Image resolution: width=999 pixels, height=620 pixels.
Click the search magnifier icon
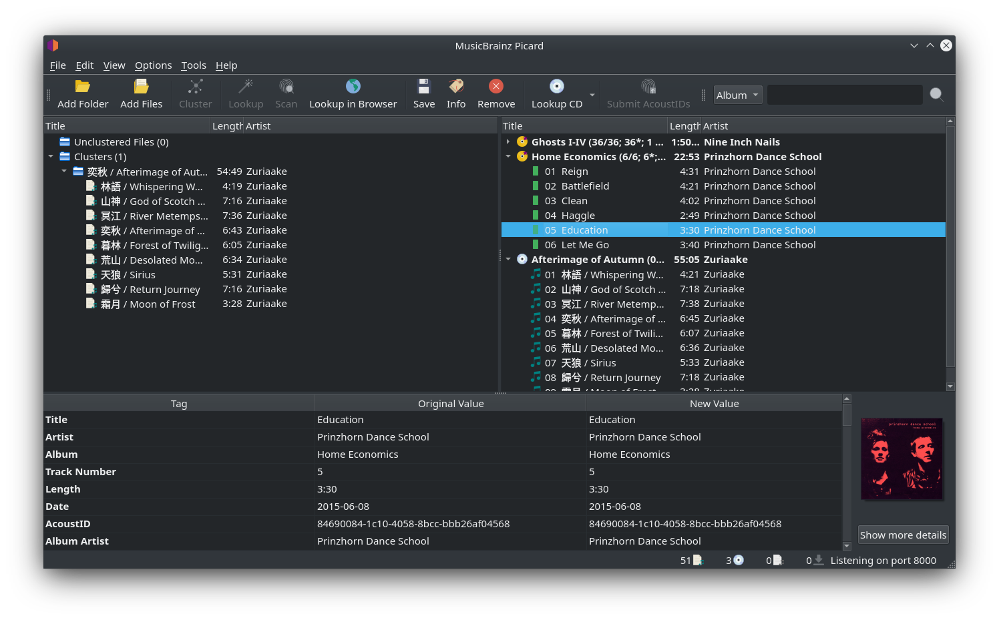tap(937, 95)
